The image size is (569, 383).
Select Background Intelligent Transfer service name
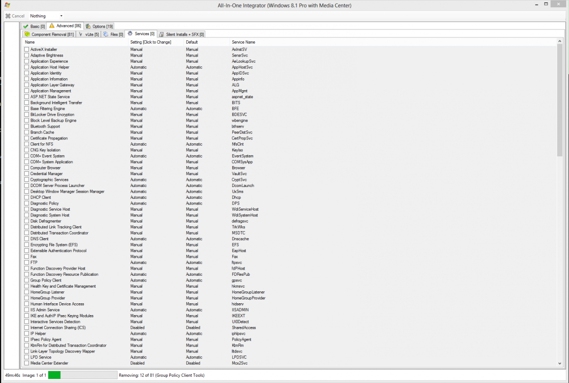[56, 103]
